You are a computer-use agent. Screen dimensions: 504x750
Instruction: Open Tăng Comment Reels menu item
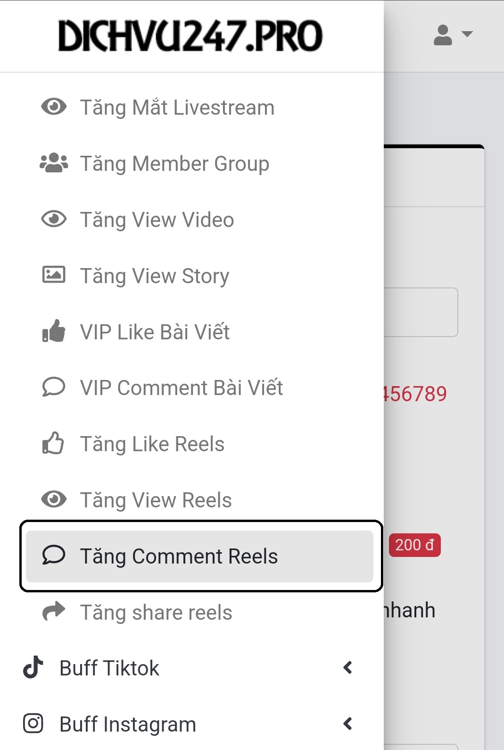(x=200, y=556)
